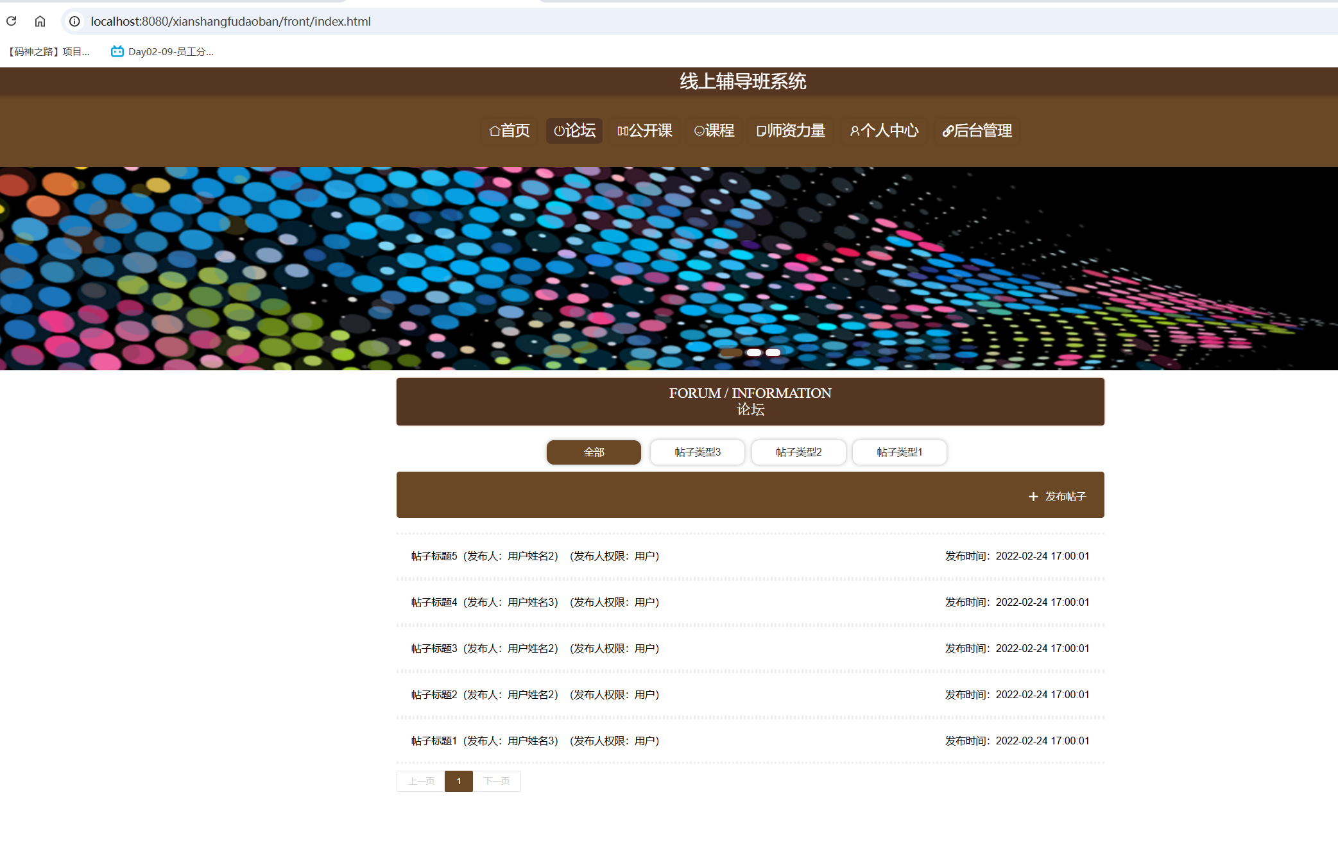This screenshot has width=1338, height=849.
Task: Open the Day02-09 bookmark
Action: click(x=162, y=52)
